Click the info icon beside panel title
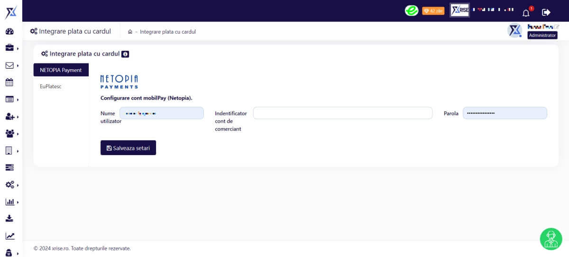 125,54
